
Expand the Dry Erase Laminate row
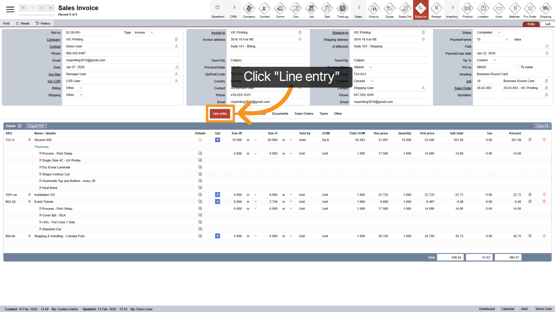pos(41,167)
